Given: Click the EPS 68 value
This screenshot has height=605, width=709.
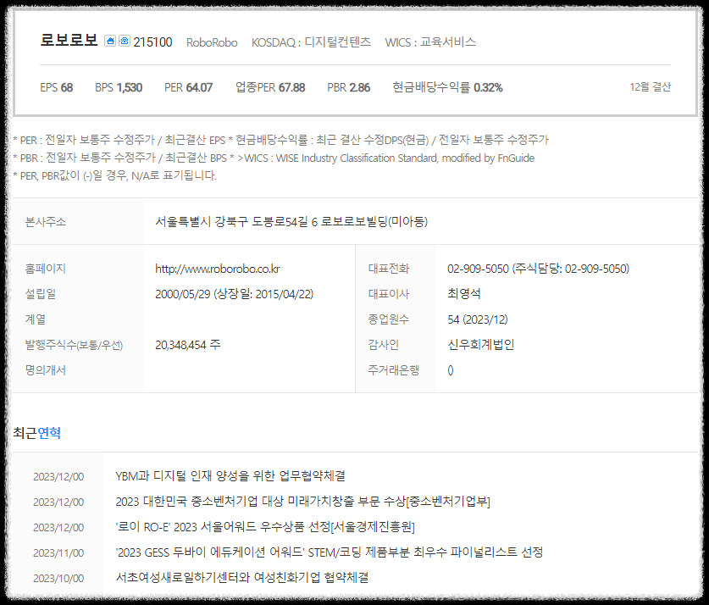Looking at the screenshot, I should coord(57,87).
